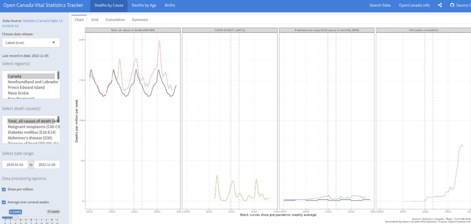Open the Cumulative tab

[x=115, y=20]
